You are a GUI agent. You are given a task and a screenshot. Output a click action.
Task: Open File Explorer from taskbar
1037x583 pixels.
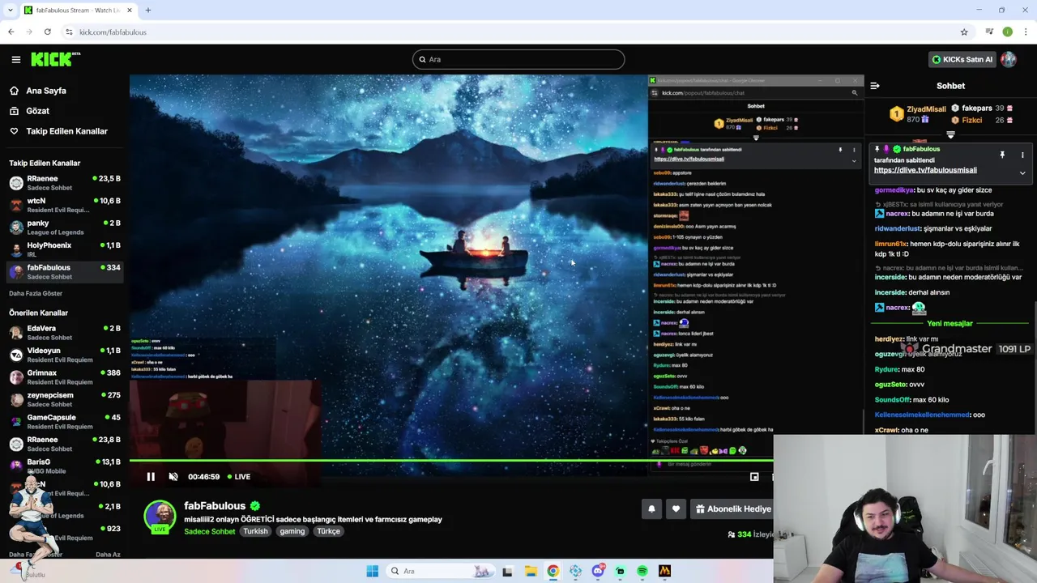(x=531, y=571)
